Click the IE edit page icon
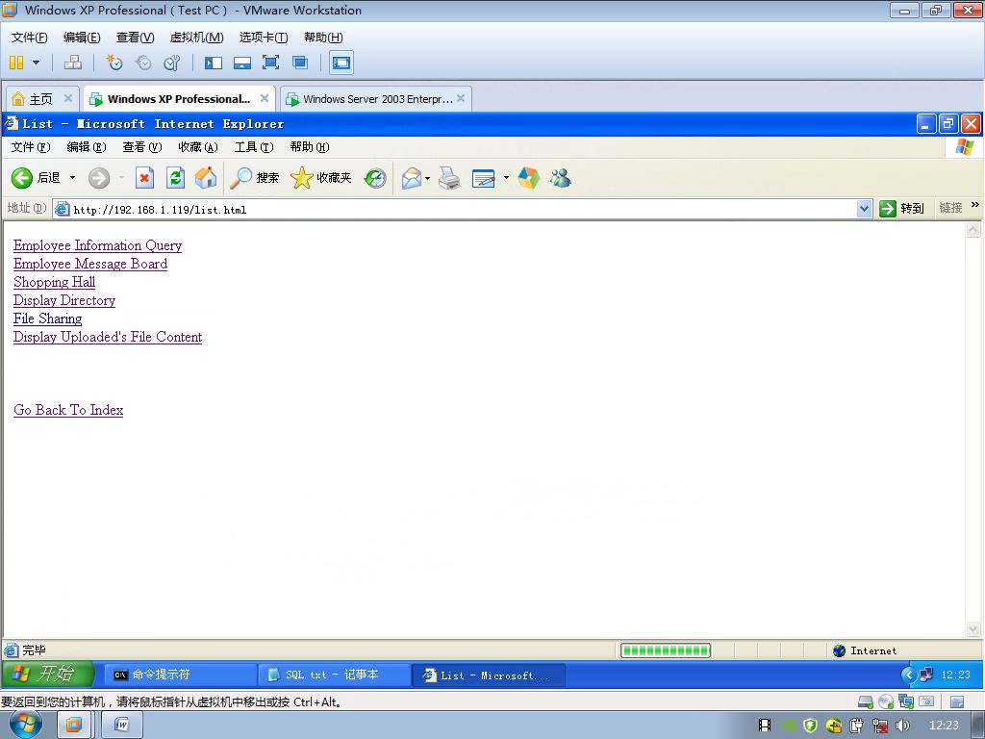985x739 pixels. coord(484,178)
